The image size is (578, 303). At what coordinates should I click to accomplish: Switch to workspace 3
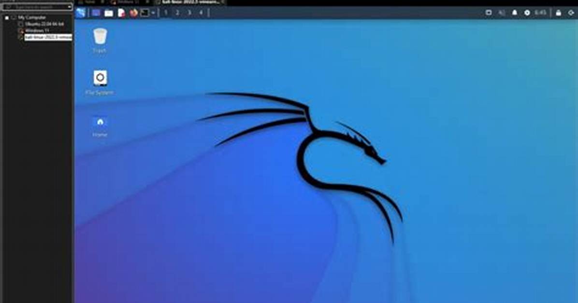tap(189, 13)
